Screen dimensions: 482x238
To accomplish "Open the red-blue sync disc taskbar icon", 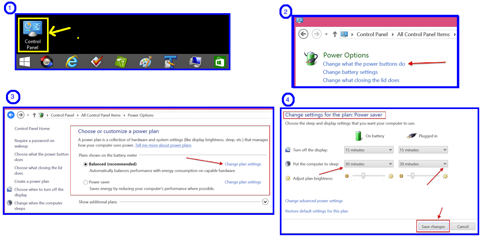I will click(x=47, y=61).
